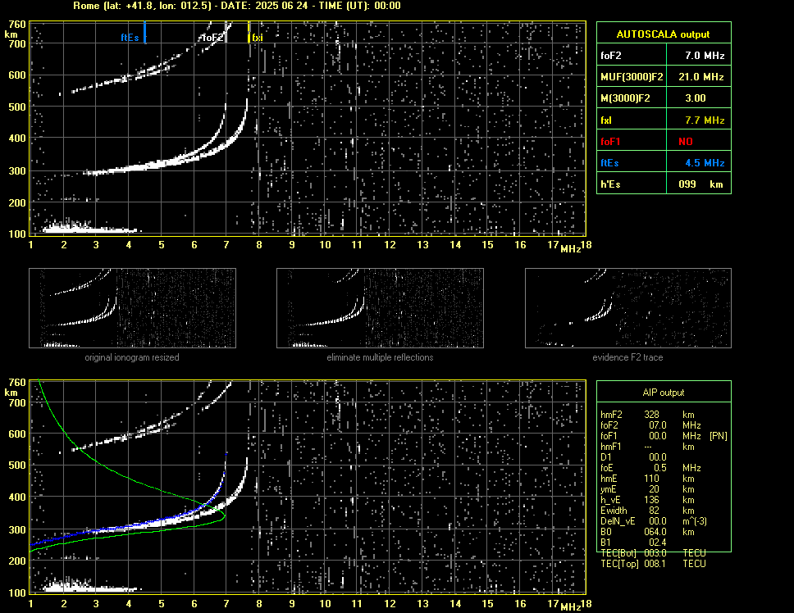Select the ymE 20 km row

(647, 489)
